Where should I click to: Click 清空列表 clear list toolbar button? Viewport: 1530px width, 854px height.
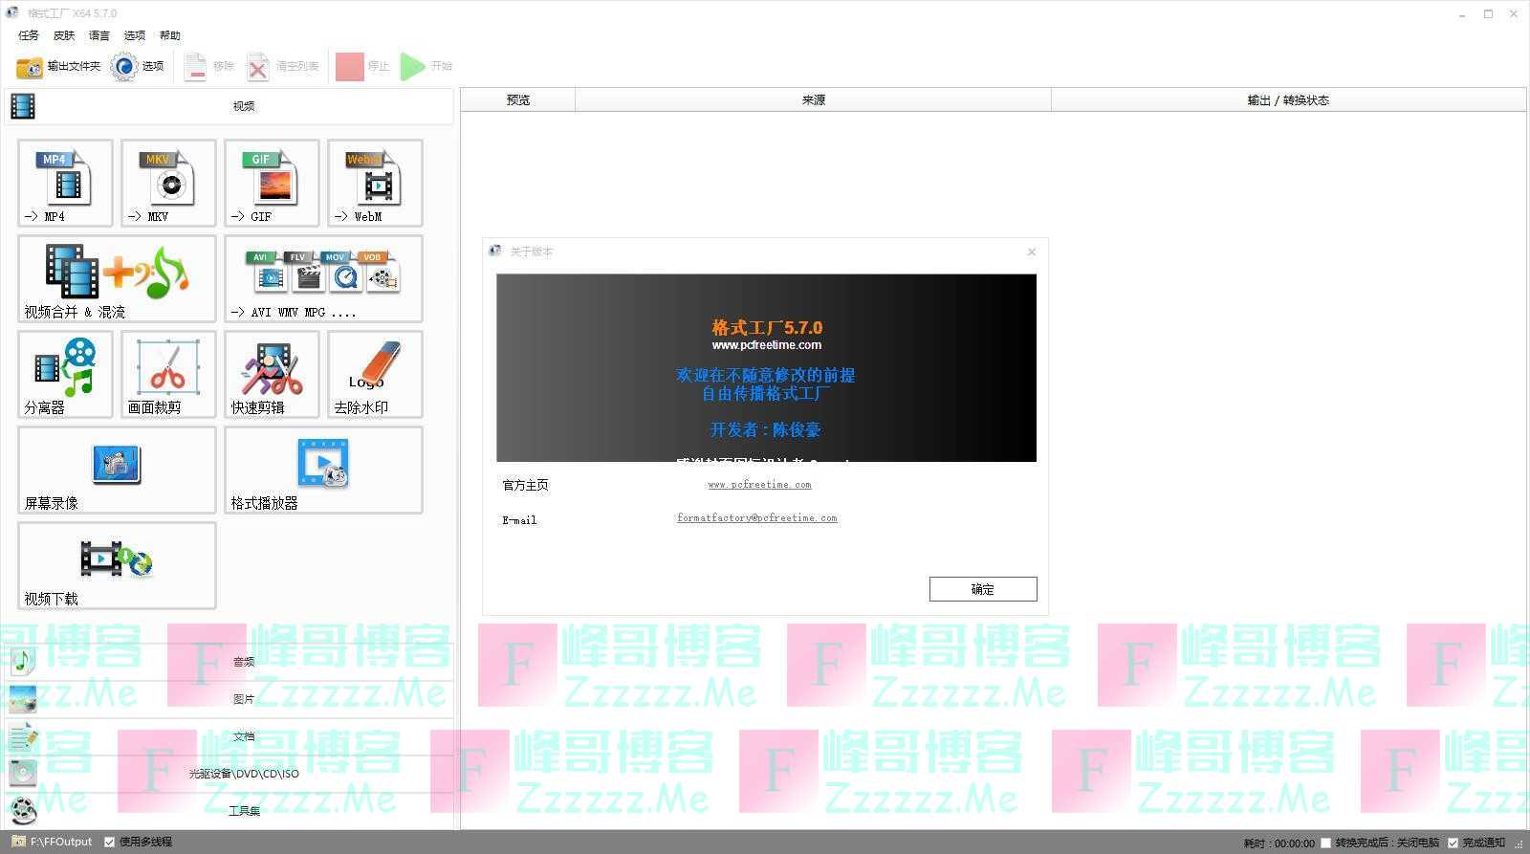tap(283, 66)
